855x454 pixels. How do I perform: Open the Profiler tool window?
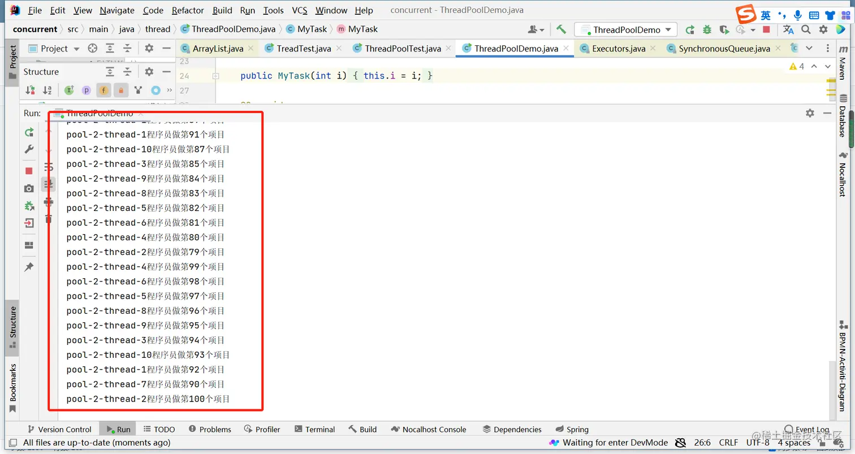click(262, 429)
